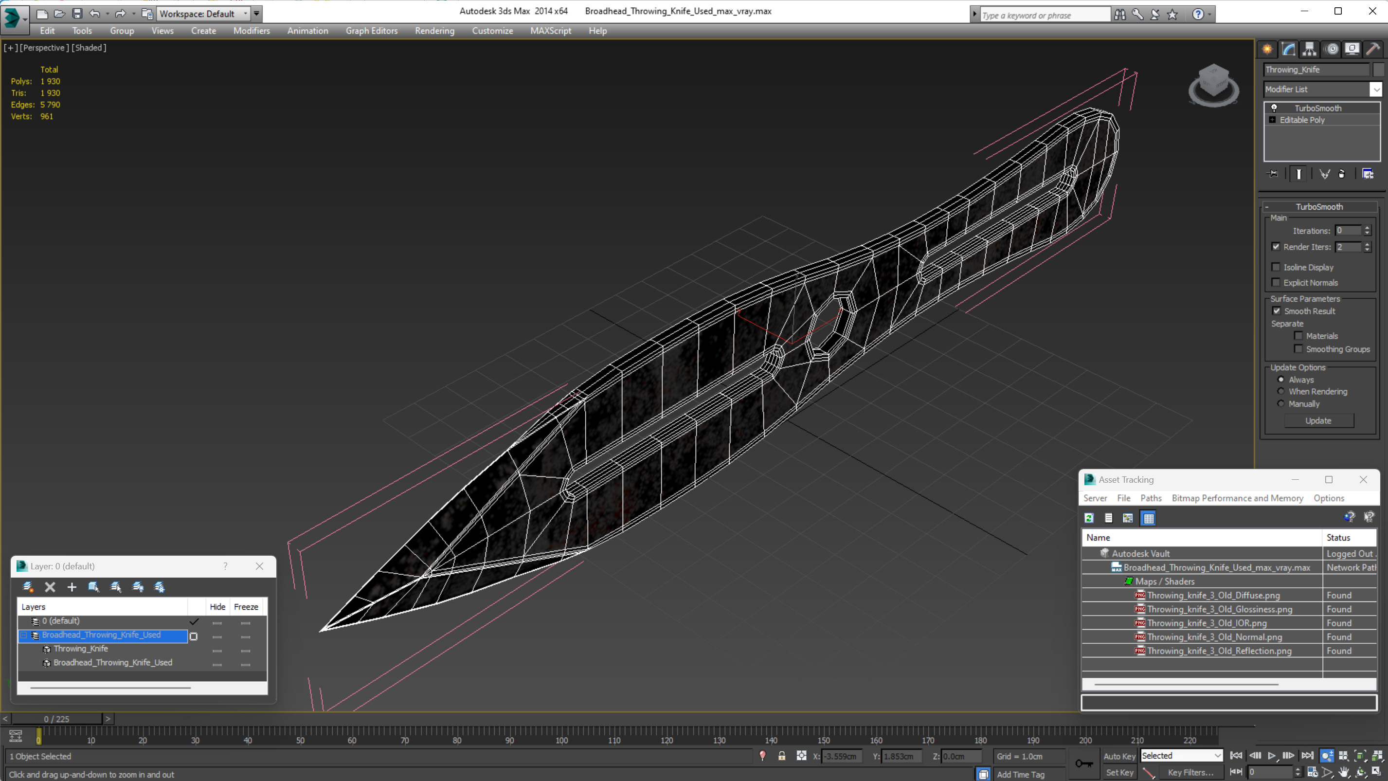Select the When Rendering update option
1388x781 pixels.
pyautogui.click(x=1281, y=391)
